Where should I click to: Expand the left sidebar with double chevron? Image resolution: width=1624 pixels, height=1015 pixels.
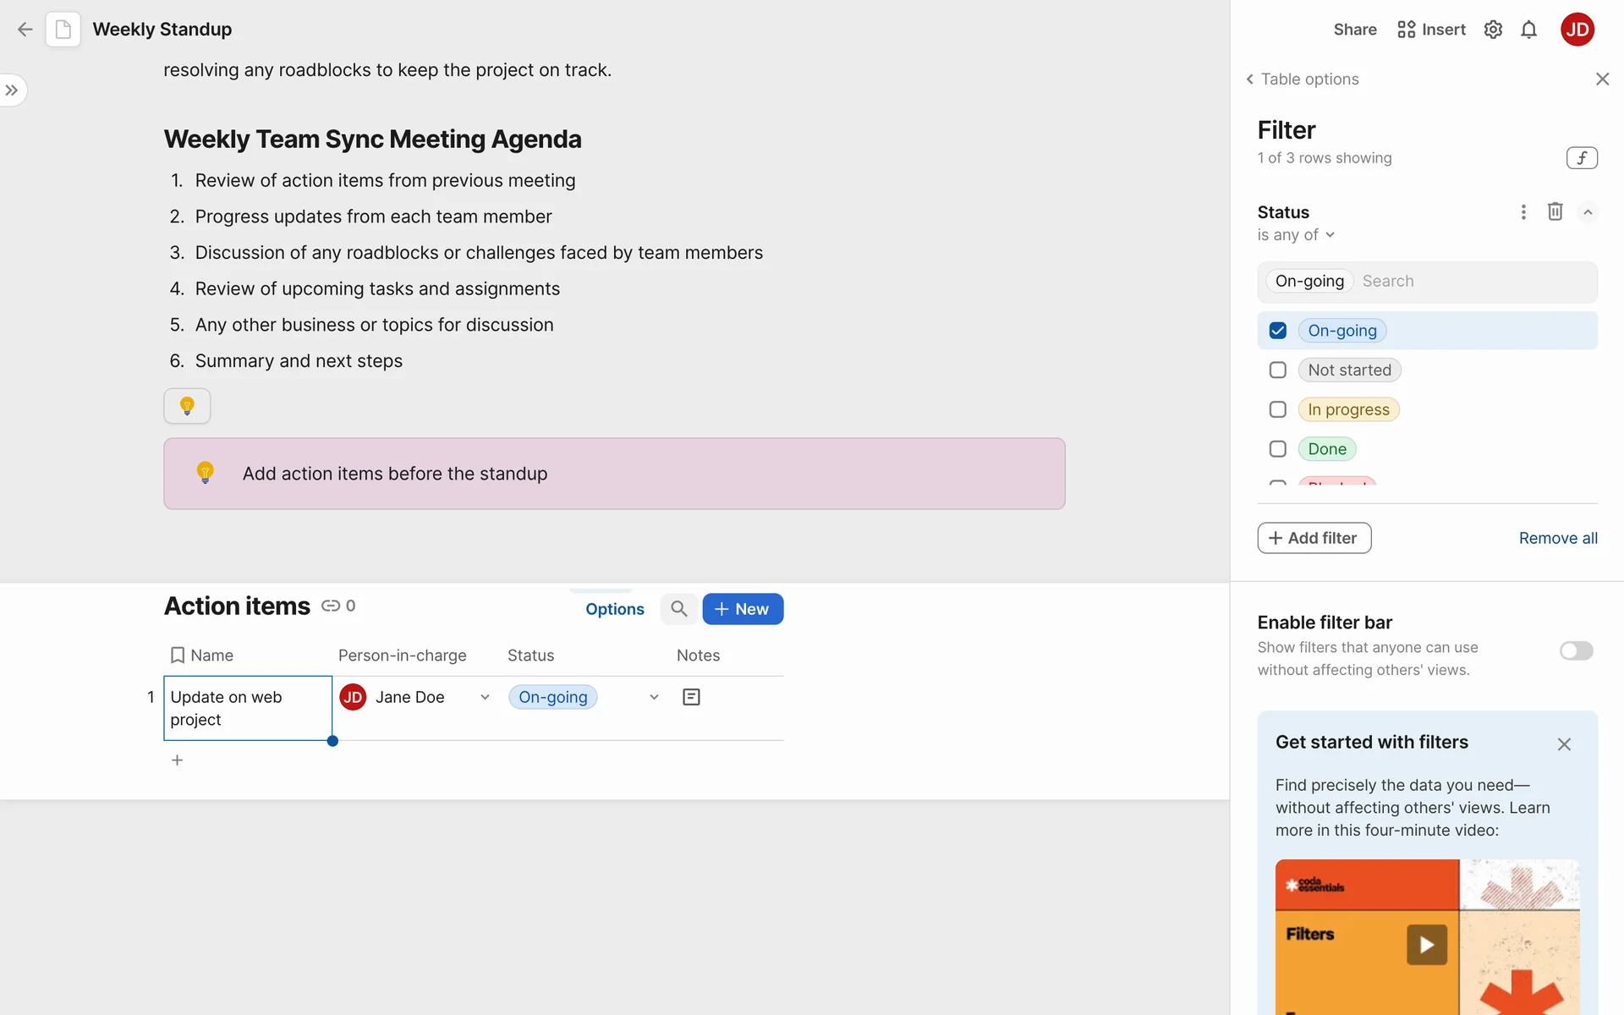point(12,91)
